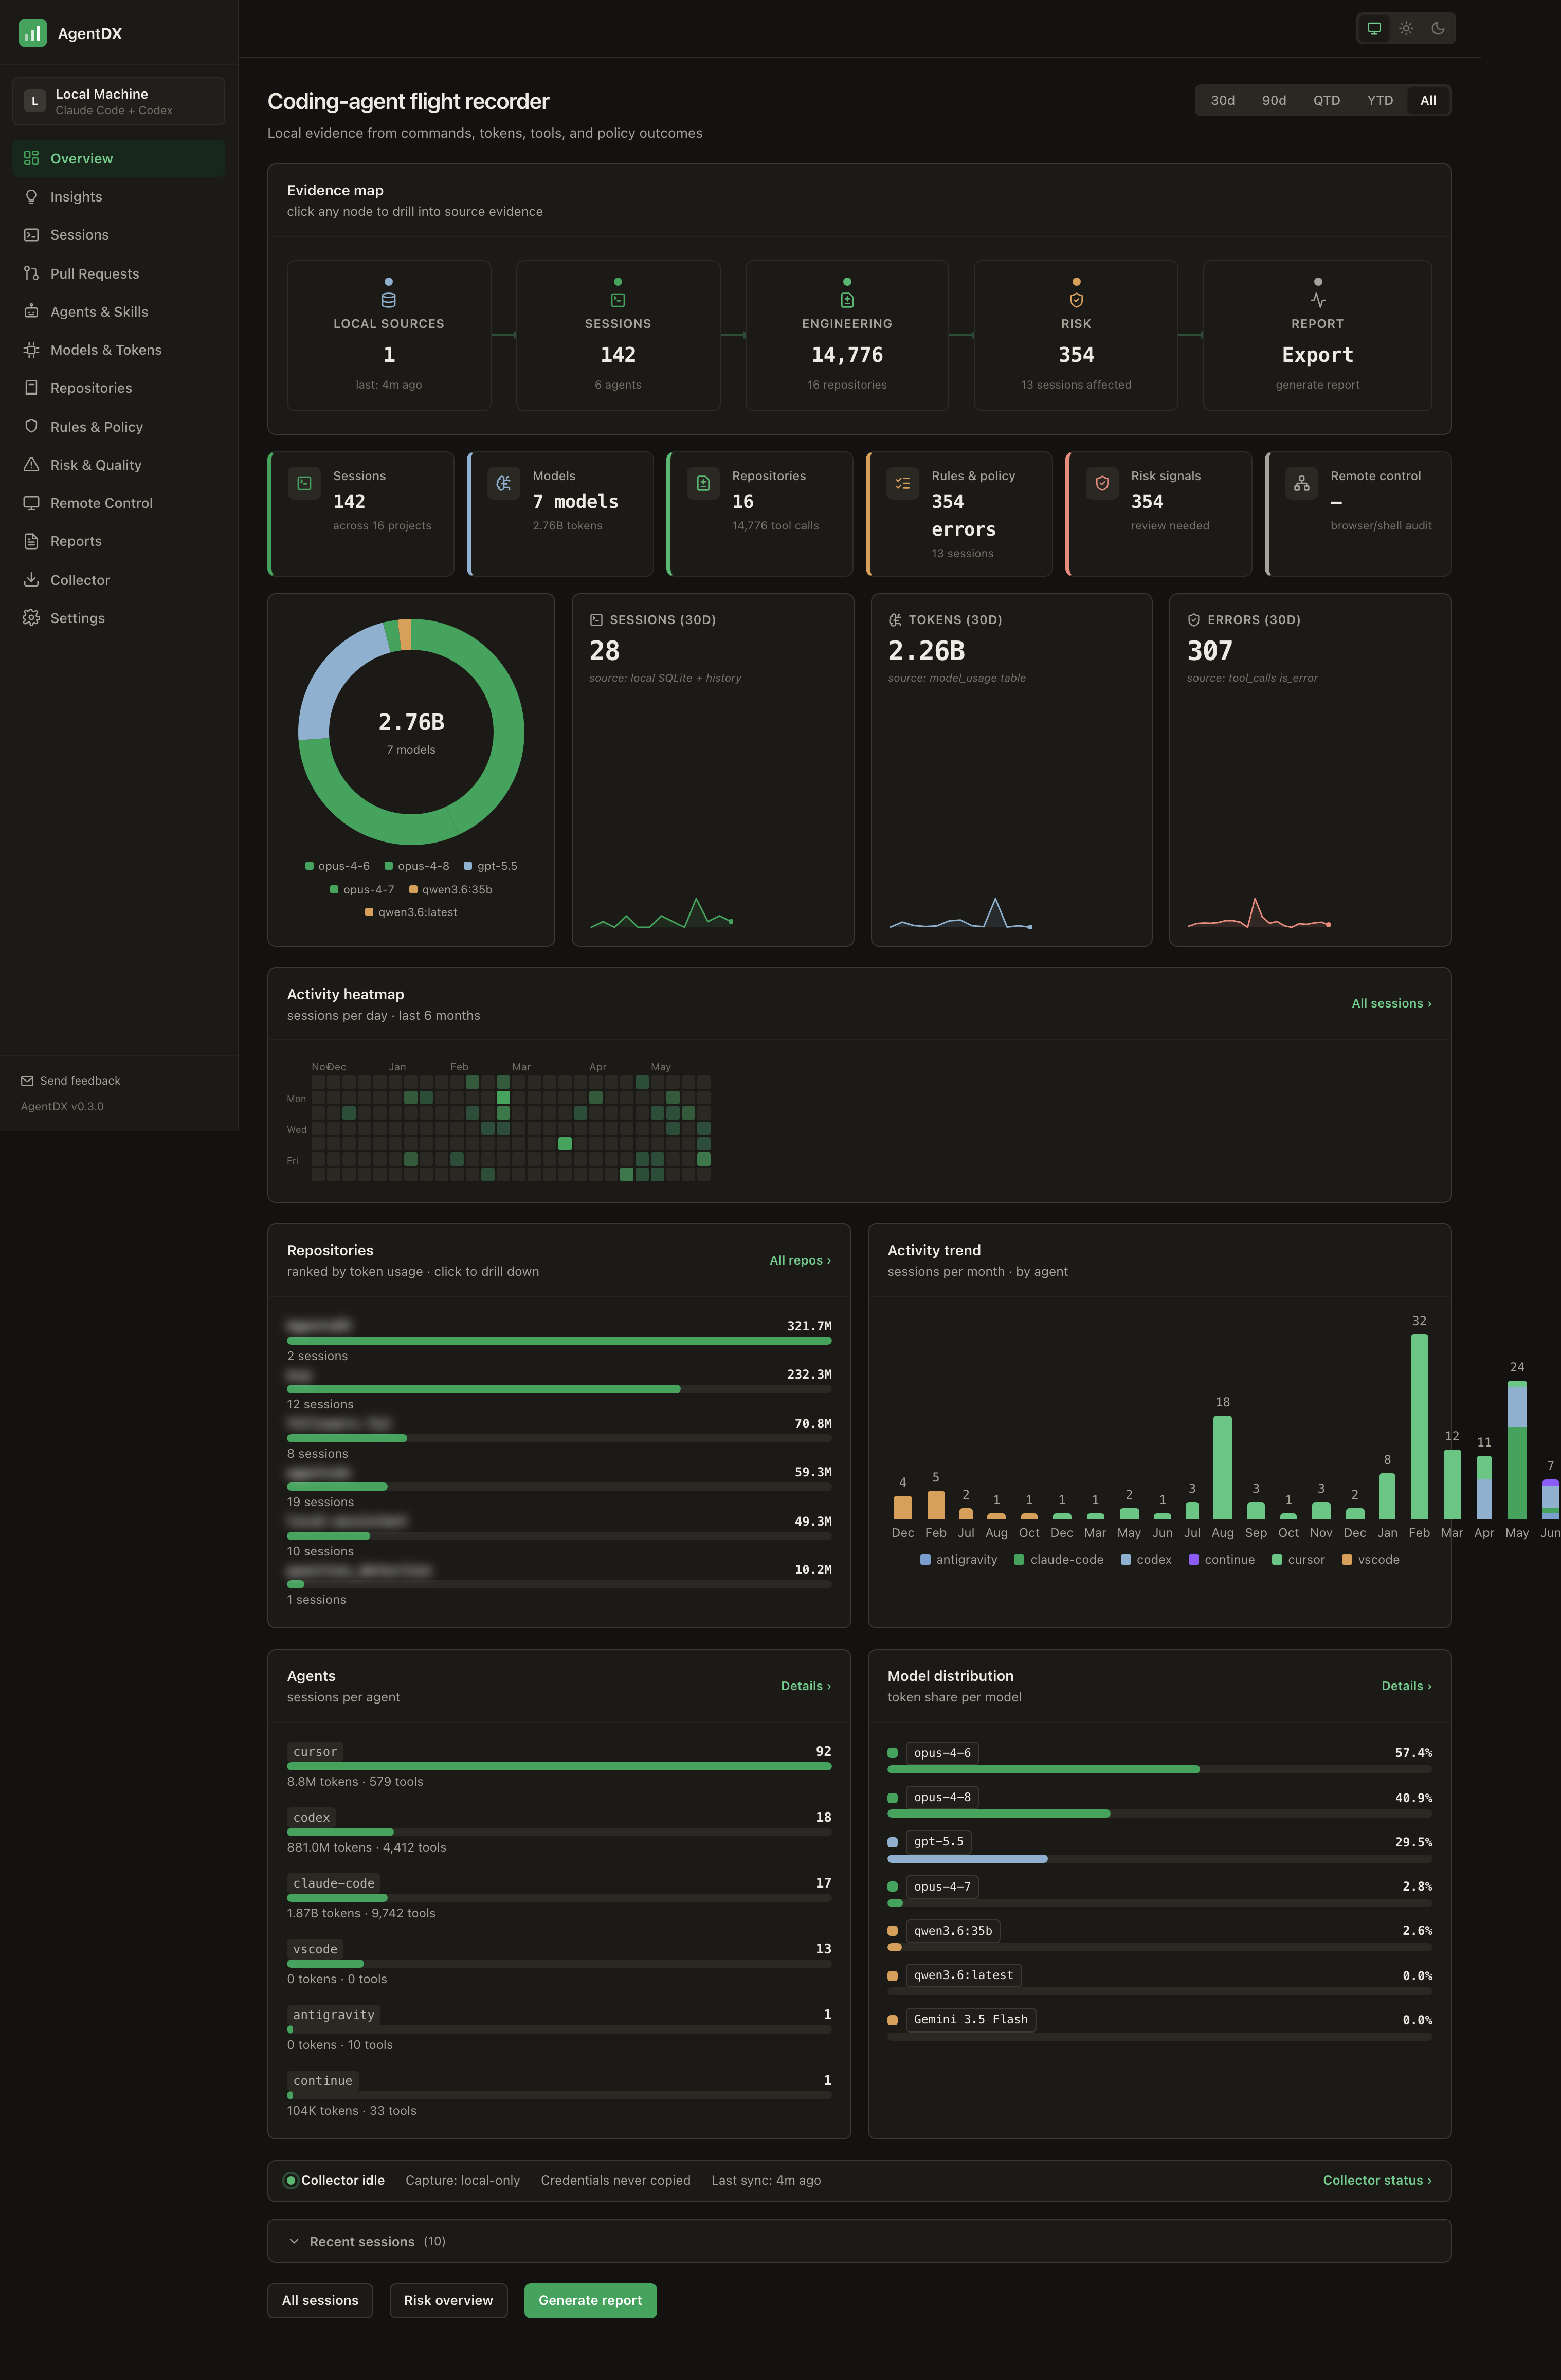This screenshot has width=1561, height=2380.
Task: Click the Agents & Skills robot icon
Action: [x=31, y=311]
